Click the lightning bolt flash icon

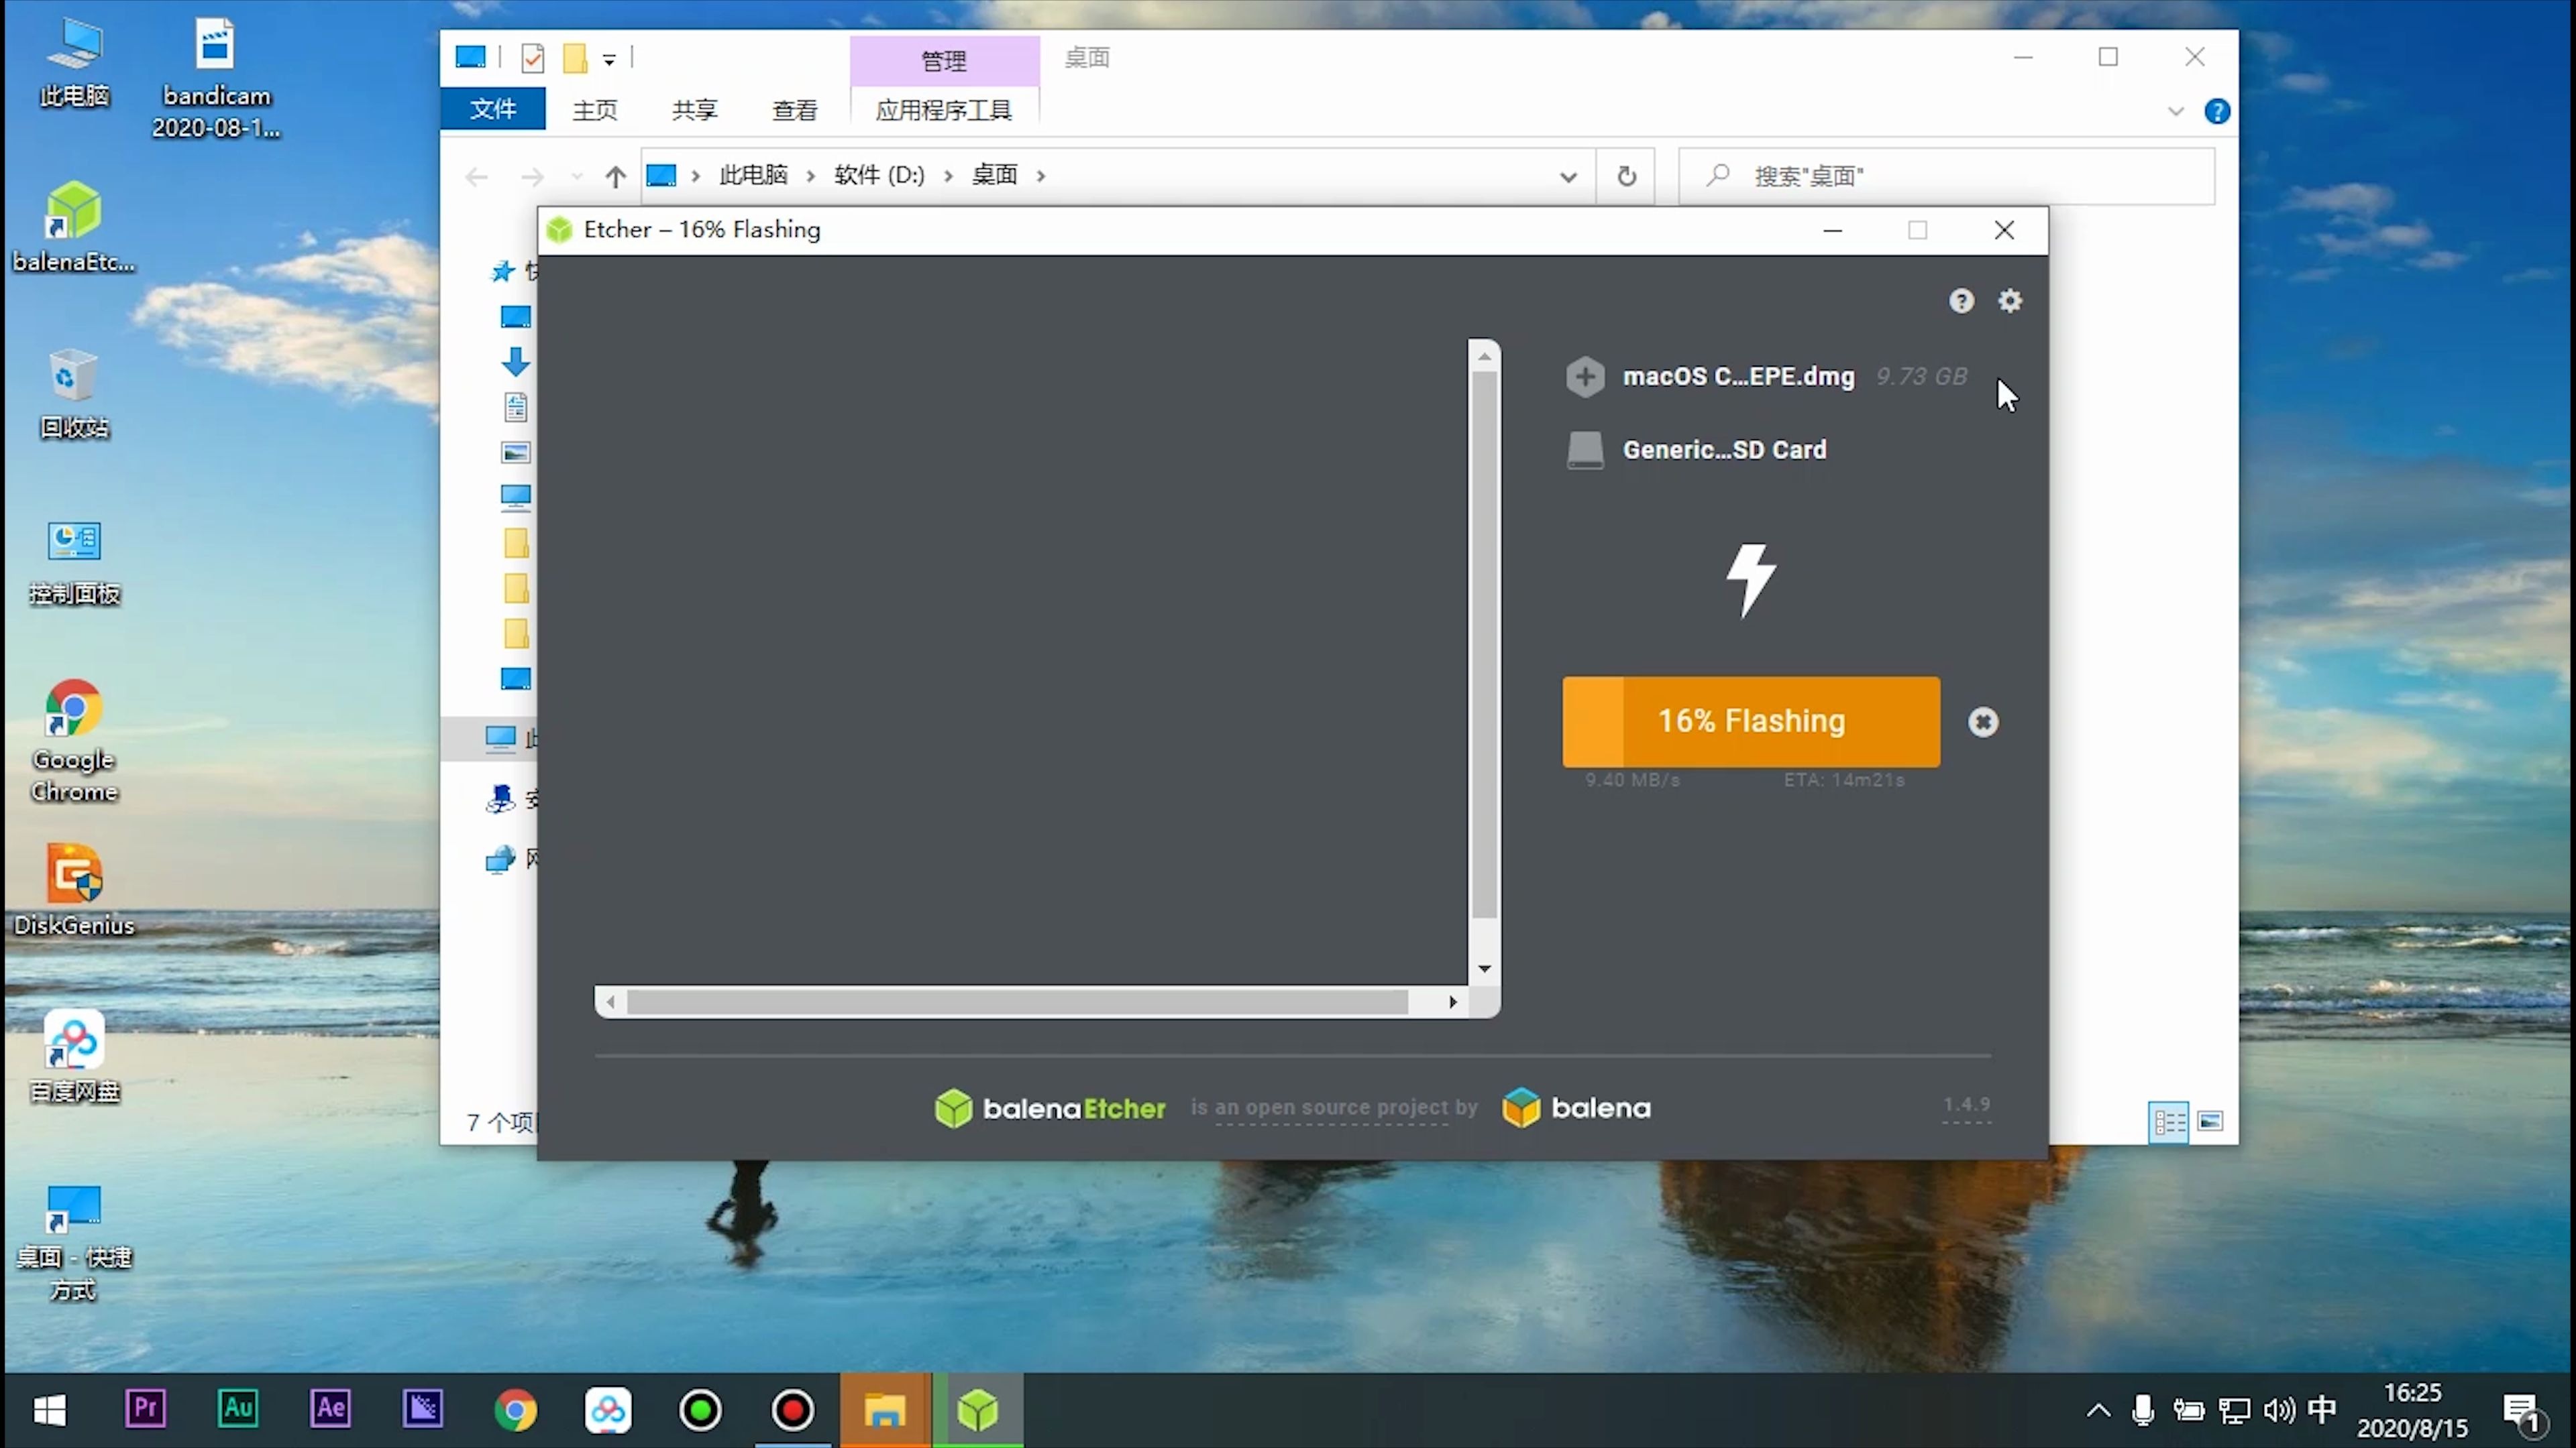1750,580
